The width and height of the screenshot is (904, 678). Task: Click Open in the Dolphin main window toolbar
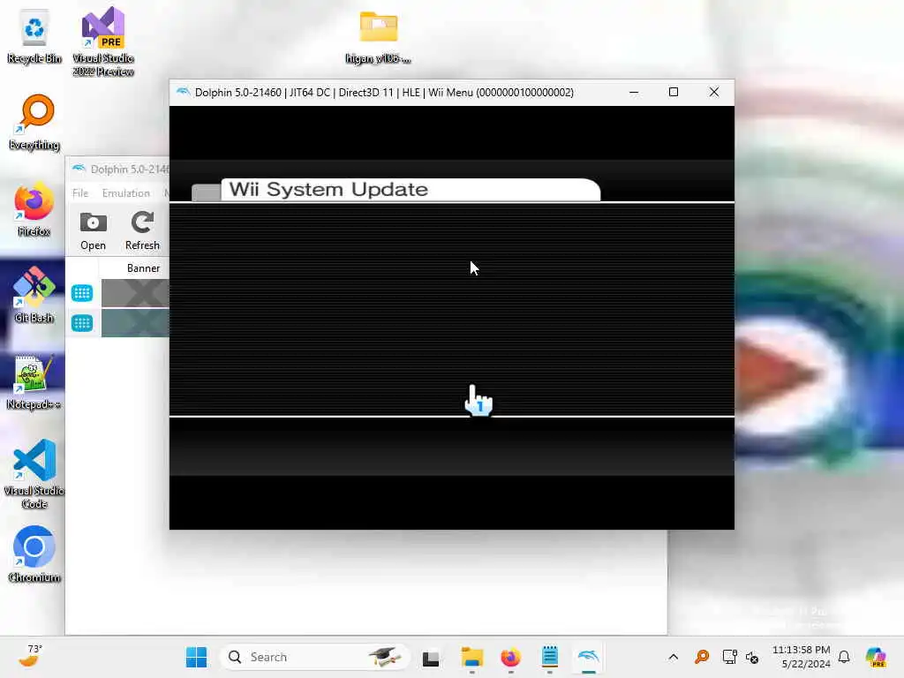pyautogui.click(x=93, y=230)
